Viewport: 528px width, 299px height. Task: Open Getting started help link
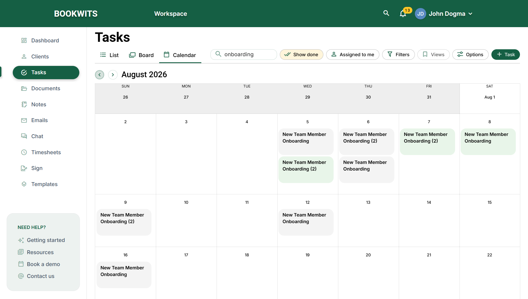coord(41,240)
